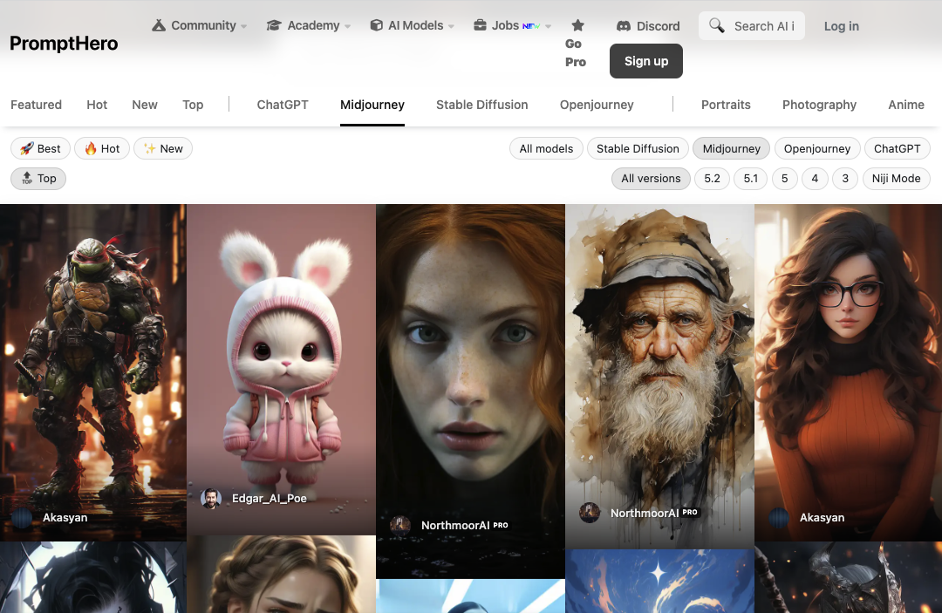Click the Community flask icon

click(x=159, y=25)
